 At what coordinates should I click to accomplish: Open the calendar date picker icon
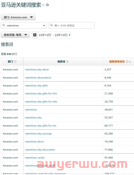[x=35, y=35]
